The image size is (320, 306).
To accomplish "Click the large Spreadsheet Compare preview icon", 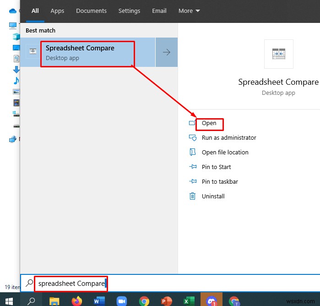I will pyautogui.click(x=279, y=54).
